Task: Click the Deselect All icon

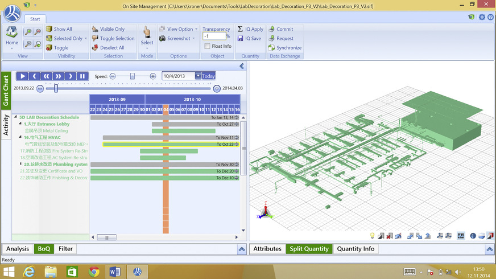Action: [95, 48]
